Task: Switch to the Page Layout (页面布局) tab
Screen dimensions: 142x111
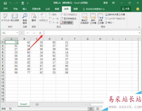Action: (36, 9)
